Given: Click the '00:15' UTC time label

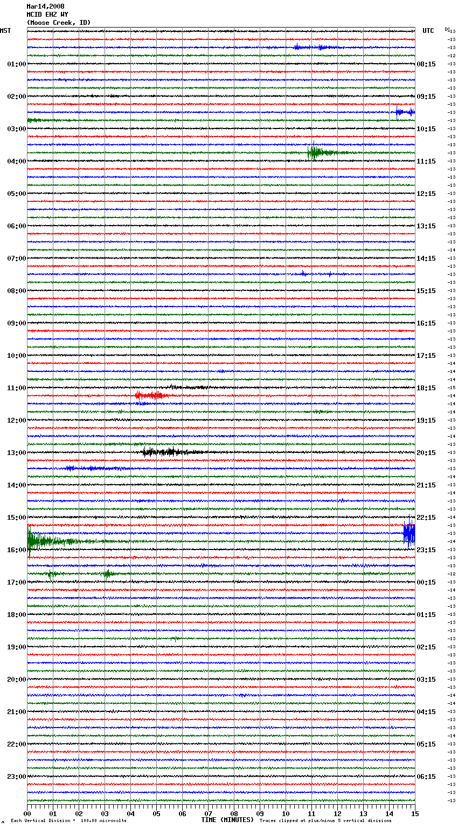Looking at the screenshot, I should tap(426, 582).
